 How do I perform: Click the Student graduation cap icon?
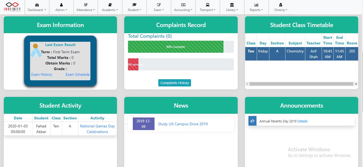tap(134, 5)
